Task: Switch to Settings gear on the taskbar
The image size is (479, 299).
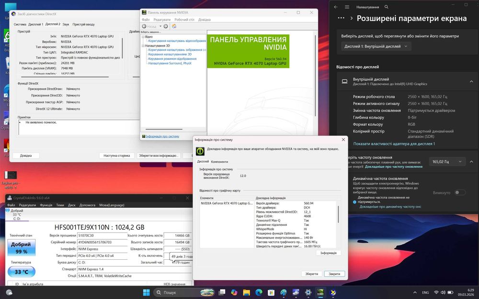Action: [308, 292]
